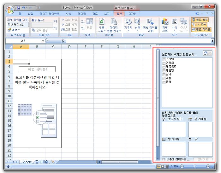Toggle the 필드 목록 field list button
The width and height of the screenshot is (221, 173).
200,20
